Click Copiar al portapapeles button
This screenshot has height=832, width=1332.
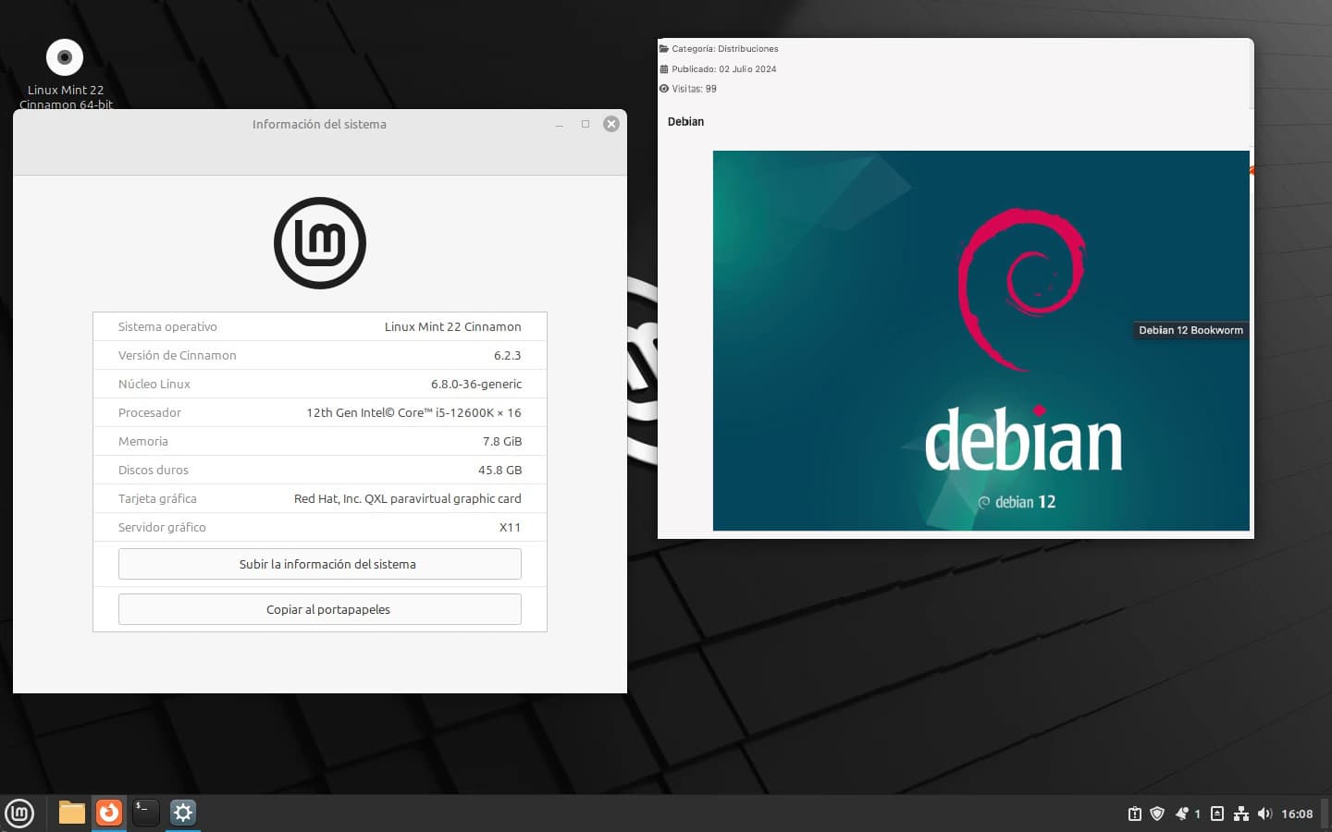320,609
